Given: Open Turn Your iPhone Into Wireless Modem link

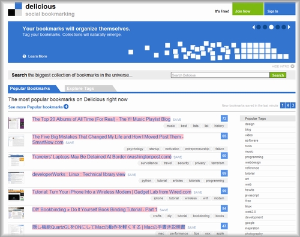Looking at the screenshot, I should (112, 192).
